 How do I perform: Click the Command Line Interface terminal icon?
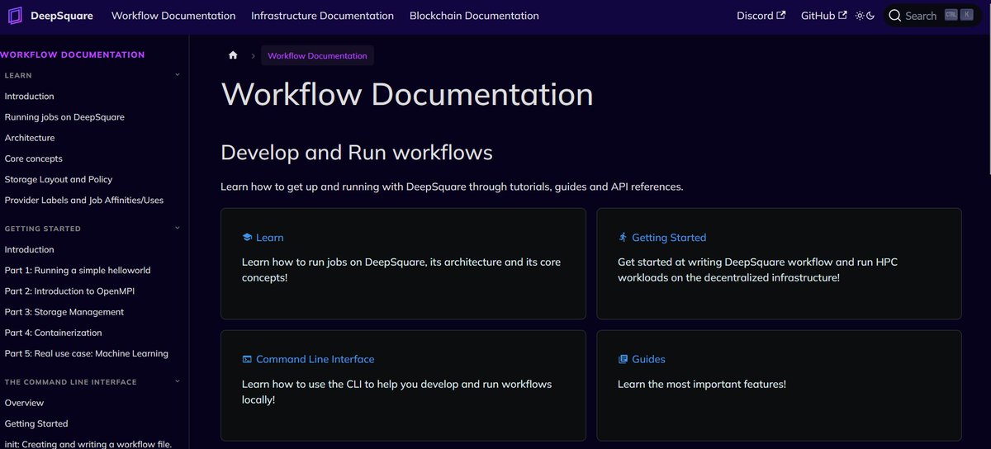247,359
